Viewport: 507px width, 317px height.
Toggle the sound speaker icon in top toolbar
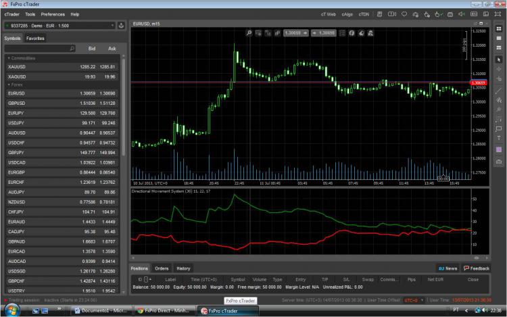(462, 14)
